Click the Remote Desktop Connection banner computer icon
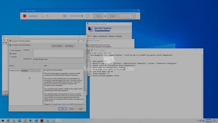The width and height of the screenshot is (218, 123). pos(91,29)
